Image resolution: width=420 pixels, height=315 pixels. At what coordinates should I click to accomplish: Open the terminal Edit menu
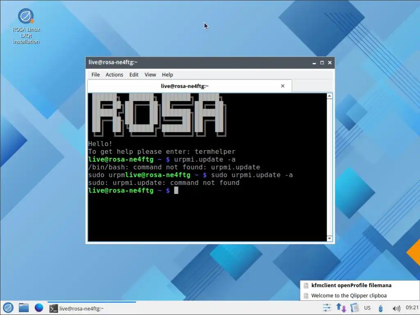pyautogui.click(x=134, y=75)
